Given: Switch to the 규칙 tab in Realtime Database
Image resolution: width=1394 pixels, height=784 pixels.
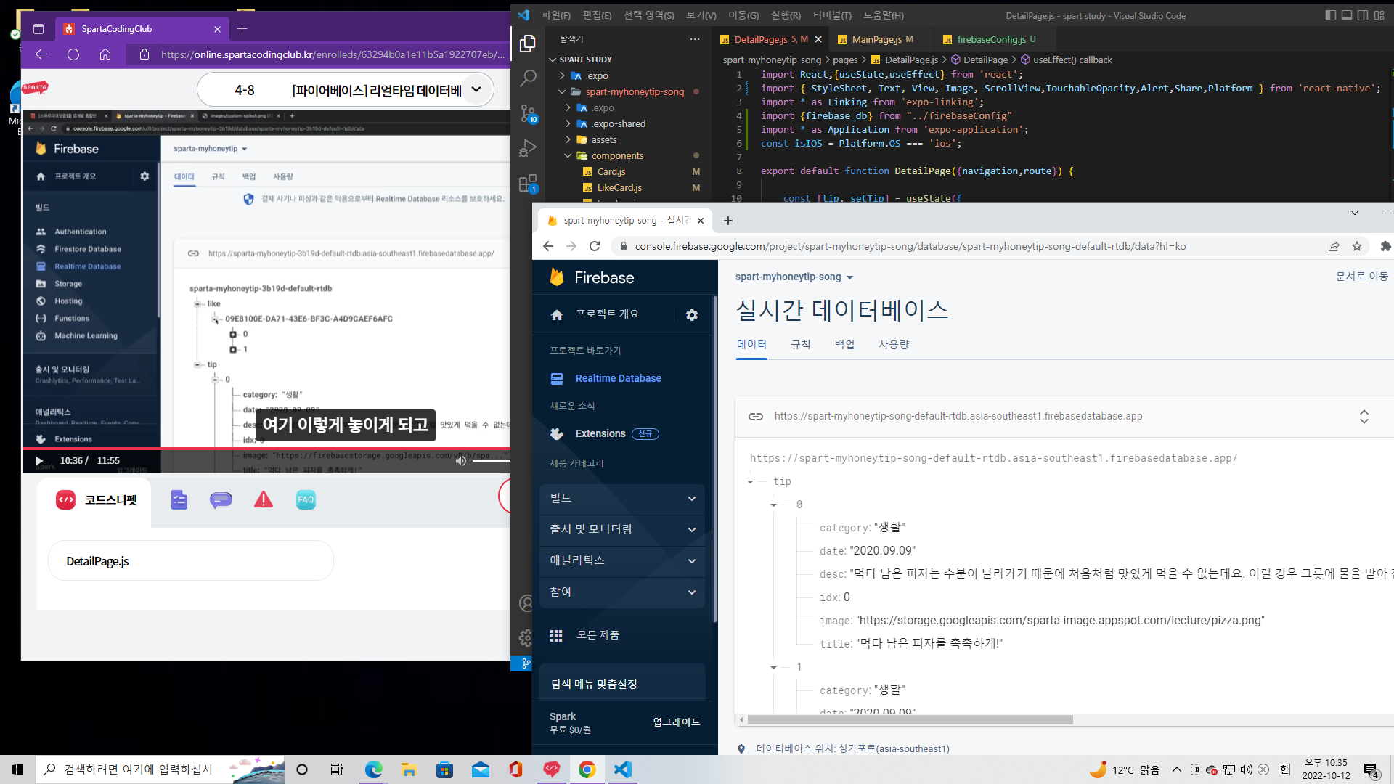Looking at the screenshot, I should click(800, 345).
